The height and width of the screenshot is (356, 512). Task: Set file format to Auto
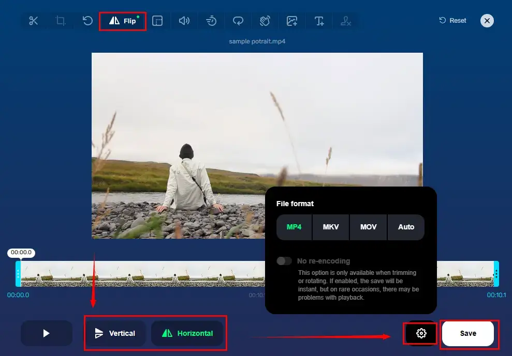pyautogui.click(x=406, y=227)
